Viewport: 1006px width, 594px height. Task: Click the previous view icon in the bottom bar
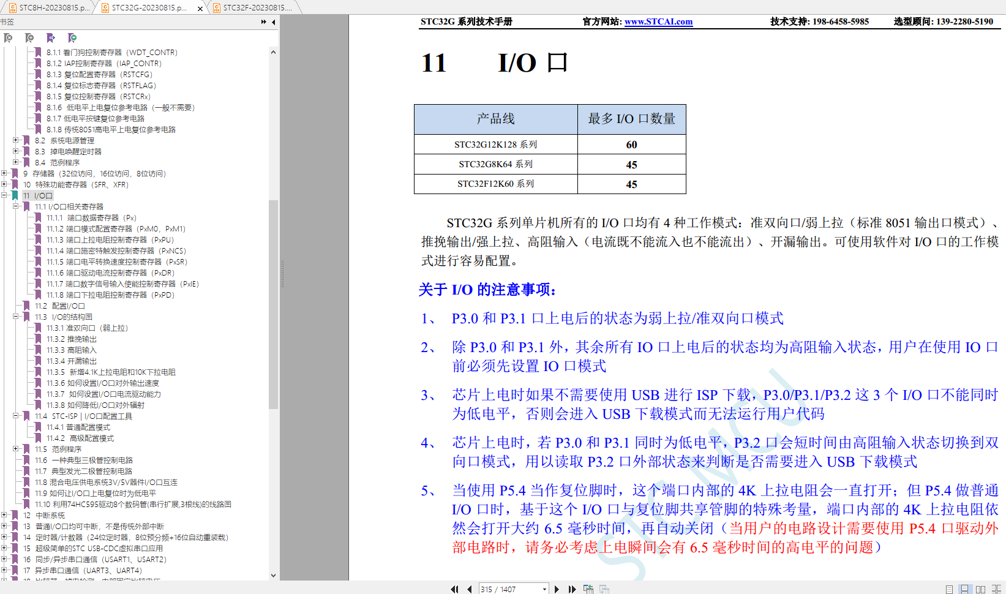tap(588, 589)
